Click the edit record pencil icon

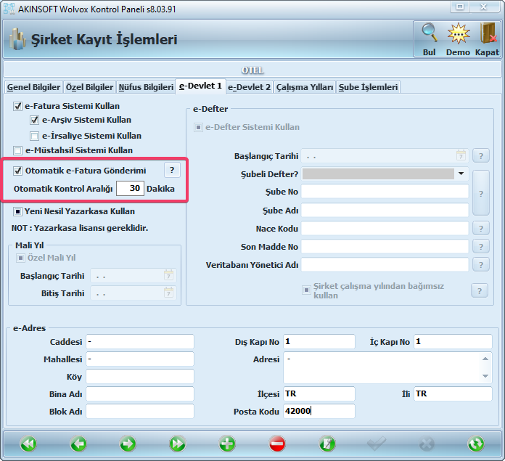(327, 444)
